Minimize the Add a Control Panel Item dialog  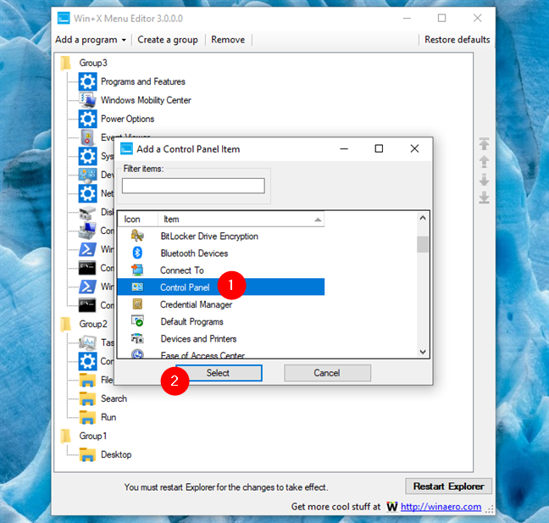(344, 148)
